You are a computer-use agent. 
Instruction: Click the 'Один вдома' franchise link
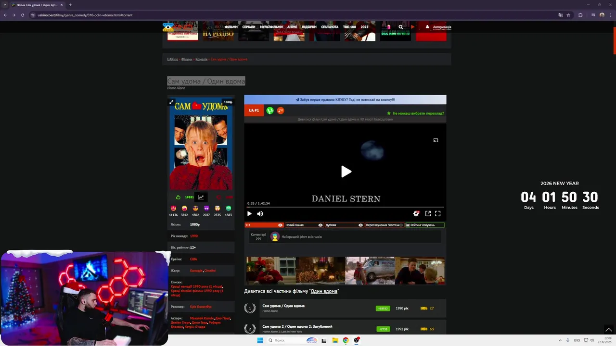(324, 291)
